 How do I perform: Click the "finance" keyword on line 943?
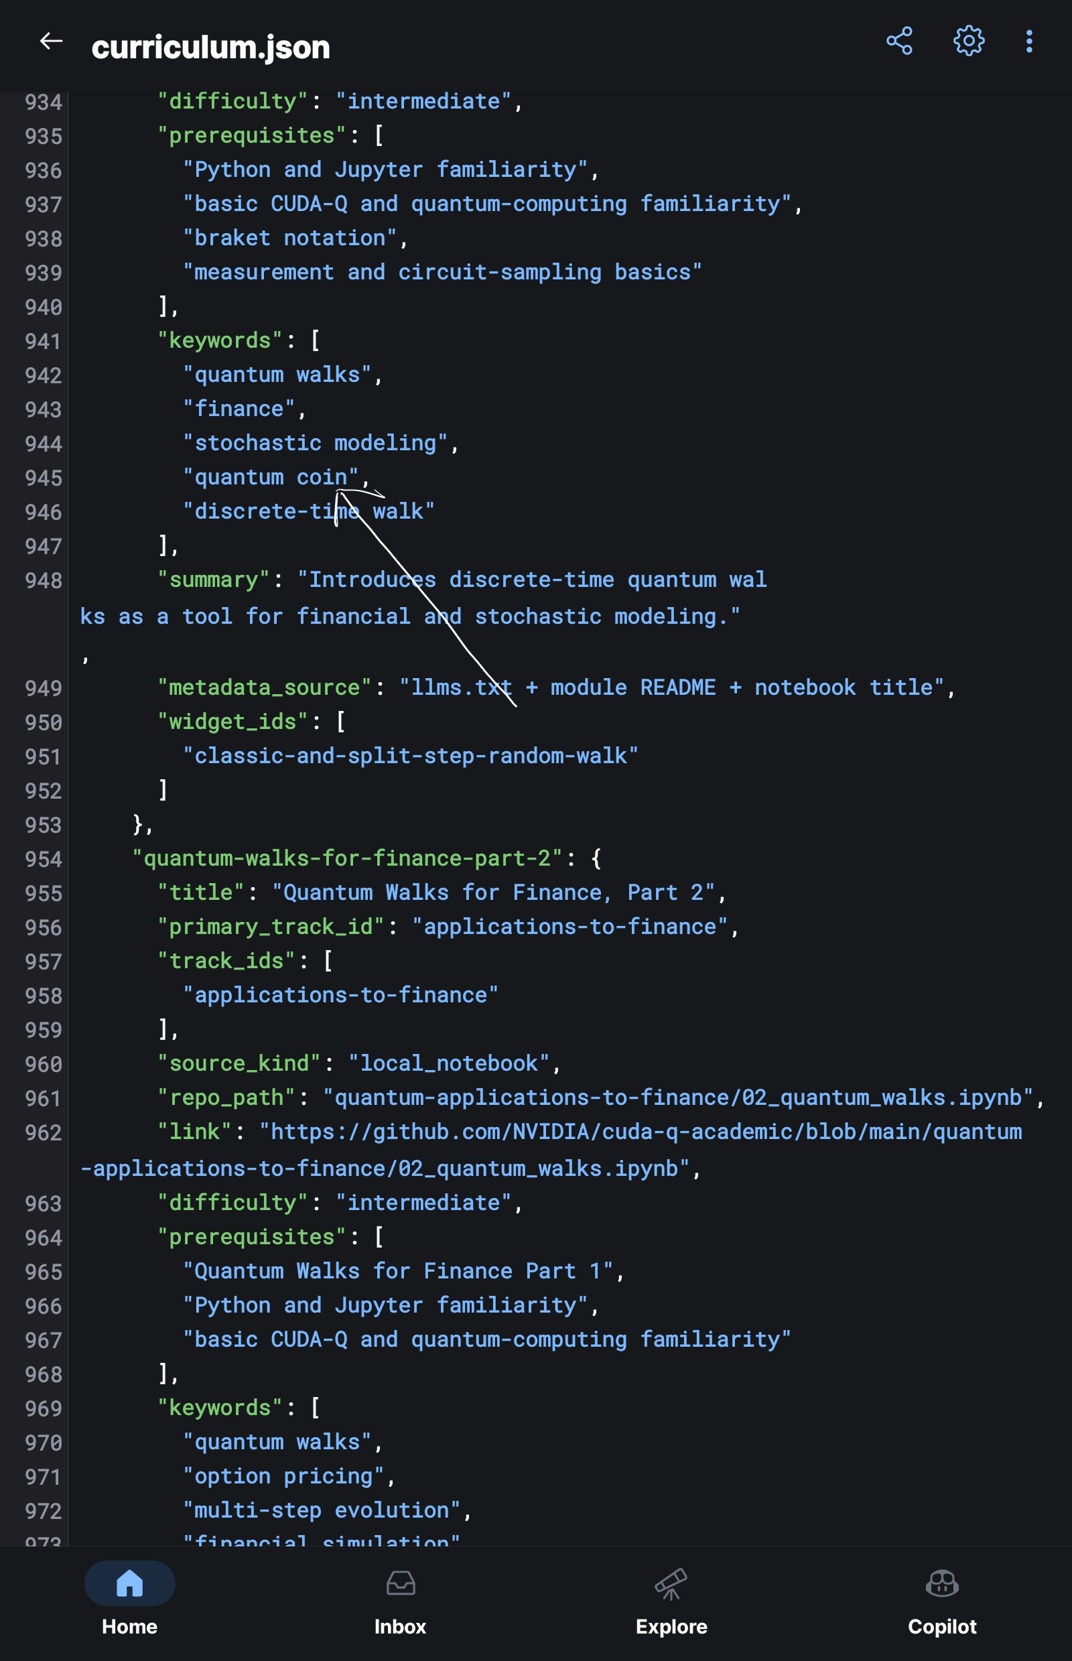click(239, 409)
